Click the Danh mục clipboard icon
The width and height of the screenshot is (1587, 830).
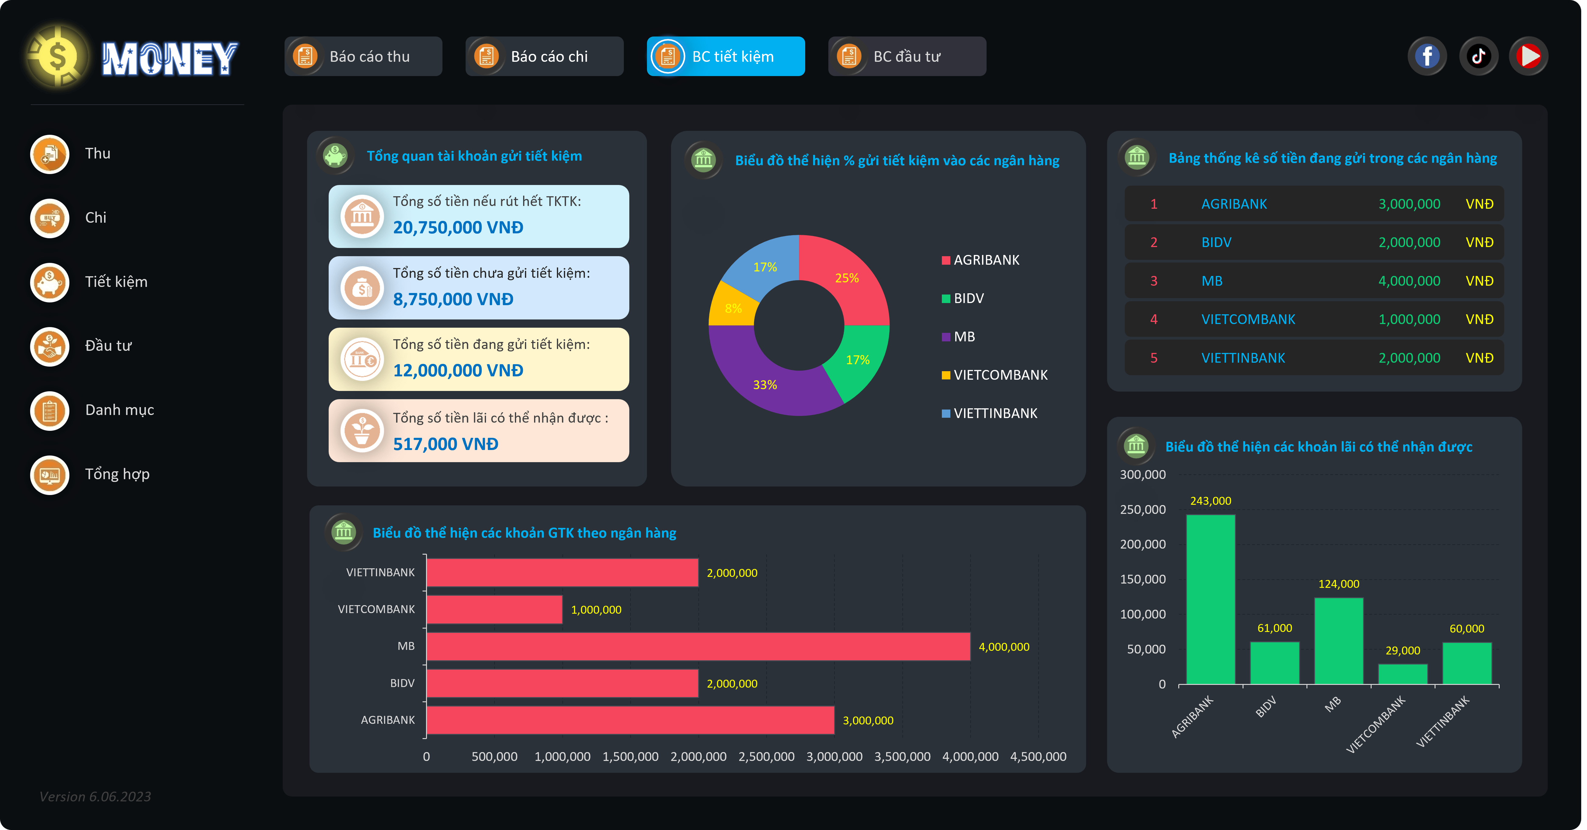49,410
